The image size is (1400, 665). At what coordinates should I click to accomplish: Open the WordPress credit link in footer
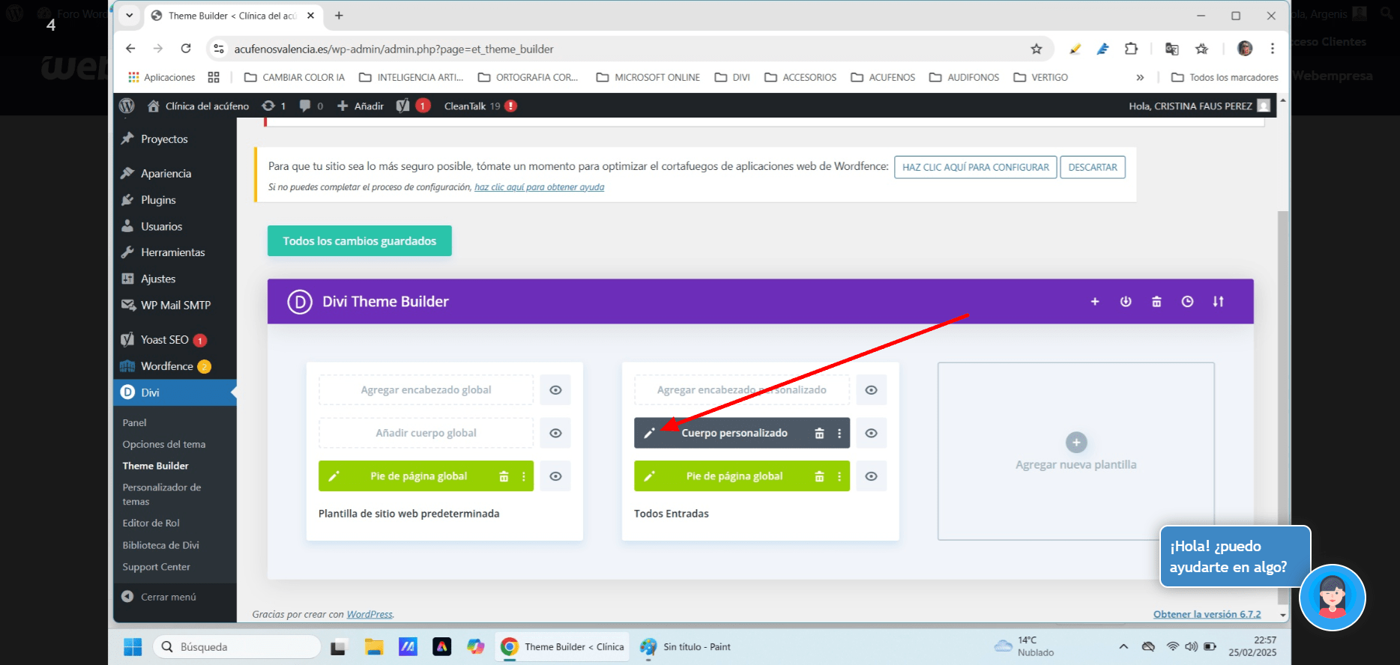click(369, 614)
